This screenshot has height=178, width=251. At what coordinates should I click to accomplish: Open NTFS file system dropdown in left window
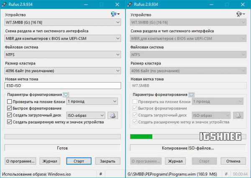click(x=63, y=54)
